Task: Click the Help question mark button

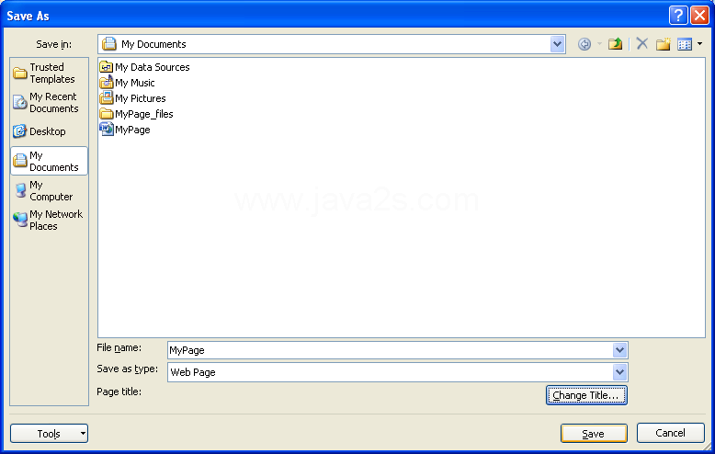Action: [x=678, y=16]
